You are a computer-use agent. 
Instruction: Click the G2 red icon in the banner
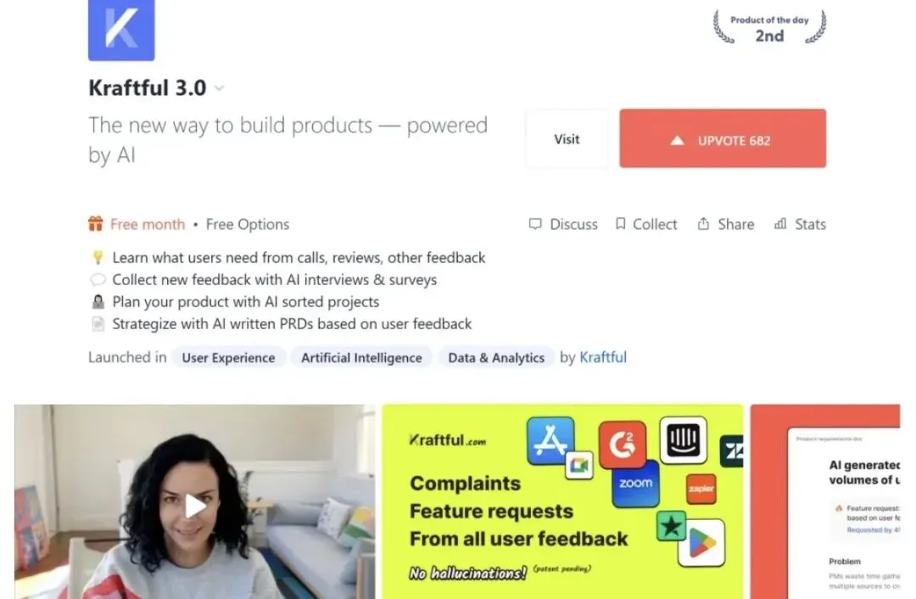pos(623,445)
